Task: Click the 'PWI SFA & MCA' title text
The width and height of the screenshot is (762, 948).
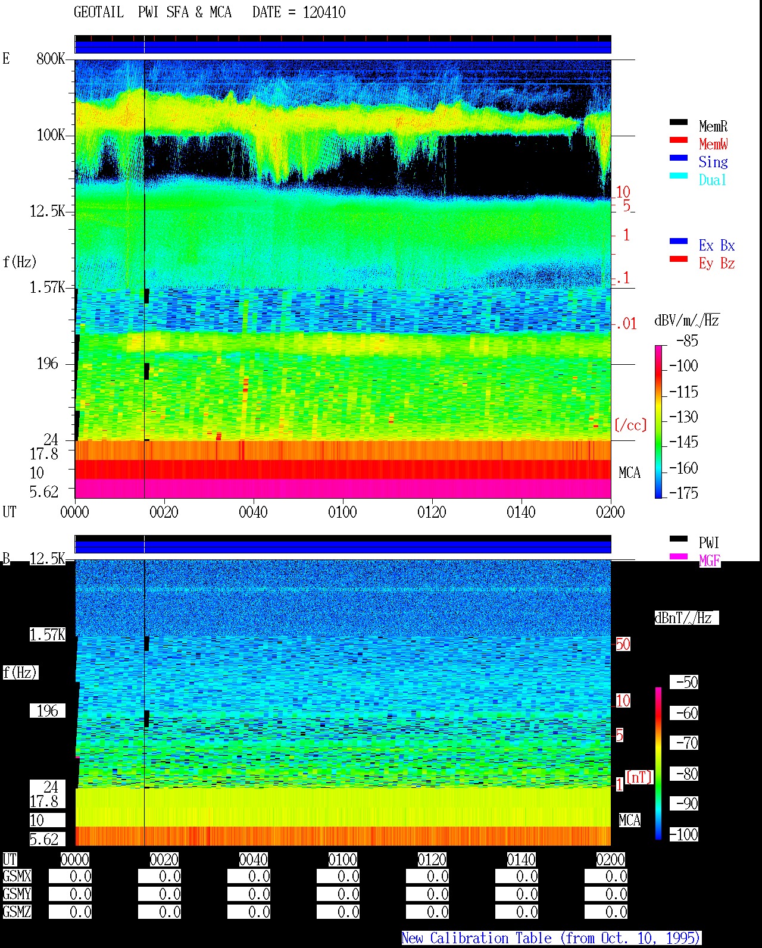Action: tap(185, 12)
